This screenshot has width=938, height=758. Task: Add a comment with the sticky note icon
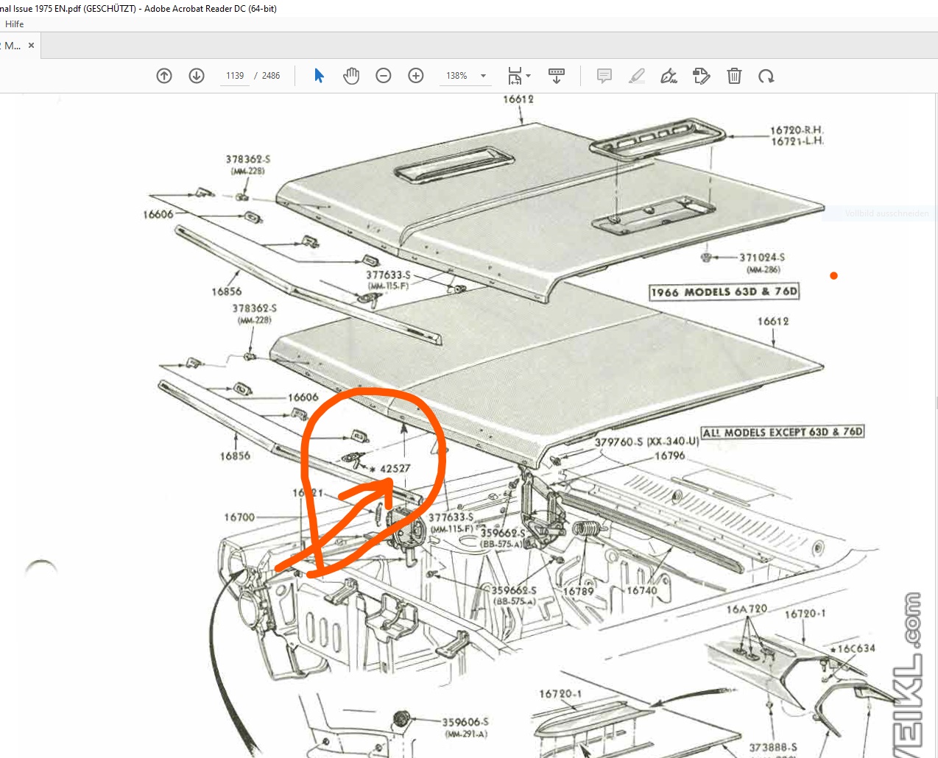coord(604,76)
